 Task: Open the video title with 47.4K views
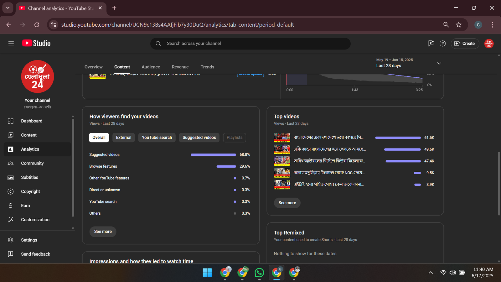tap(329, 161)
